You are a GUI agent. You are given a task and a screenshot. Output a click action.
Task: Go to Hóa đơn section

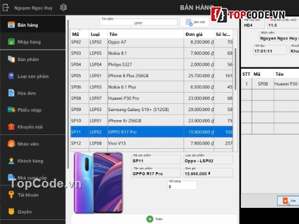pyautogui.click(x=33, y=93)
